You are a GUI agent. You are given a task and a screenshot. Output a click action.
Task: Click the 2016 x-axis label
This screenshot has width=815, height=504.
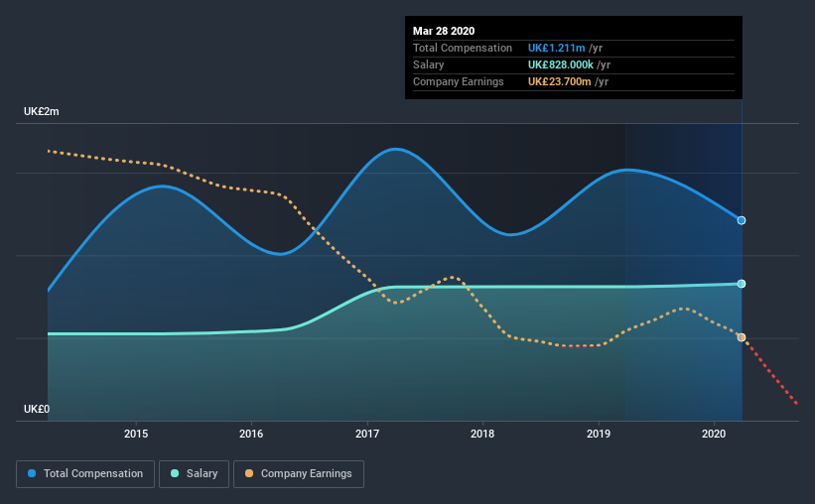(251, 434)
